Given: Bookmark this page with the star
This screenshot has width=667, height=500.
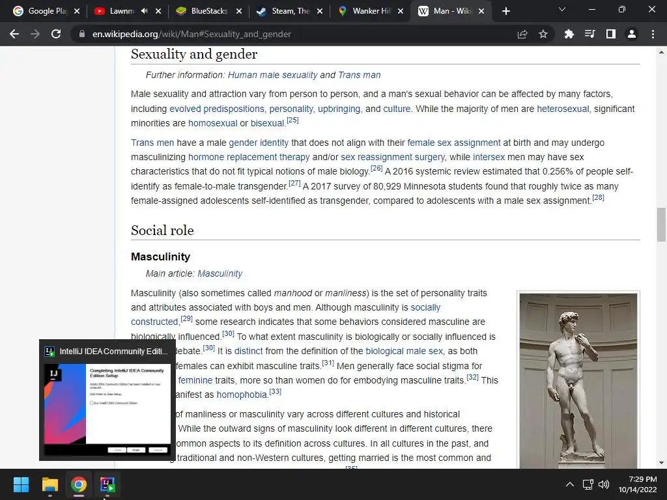Looking at the screenshot, I should 543,34.
